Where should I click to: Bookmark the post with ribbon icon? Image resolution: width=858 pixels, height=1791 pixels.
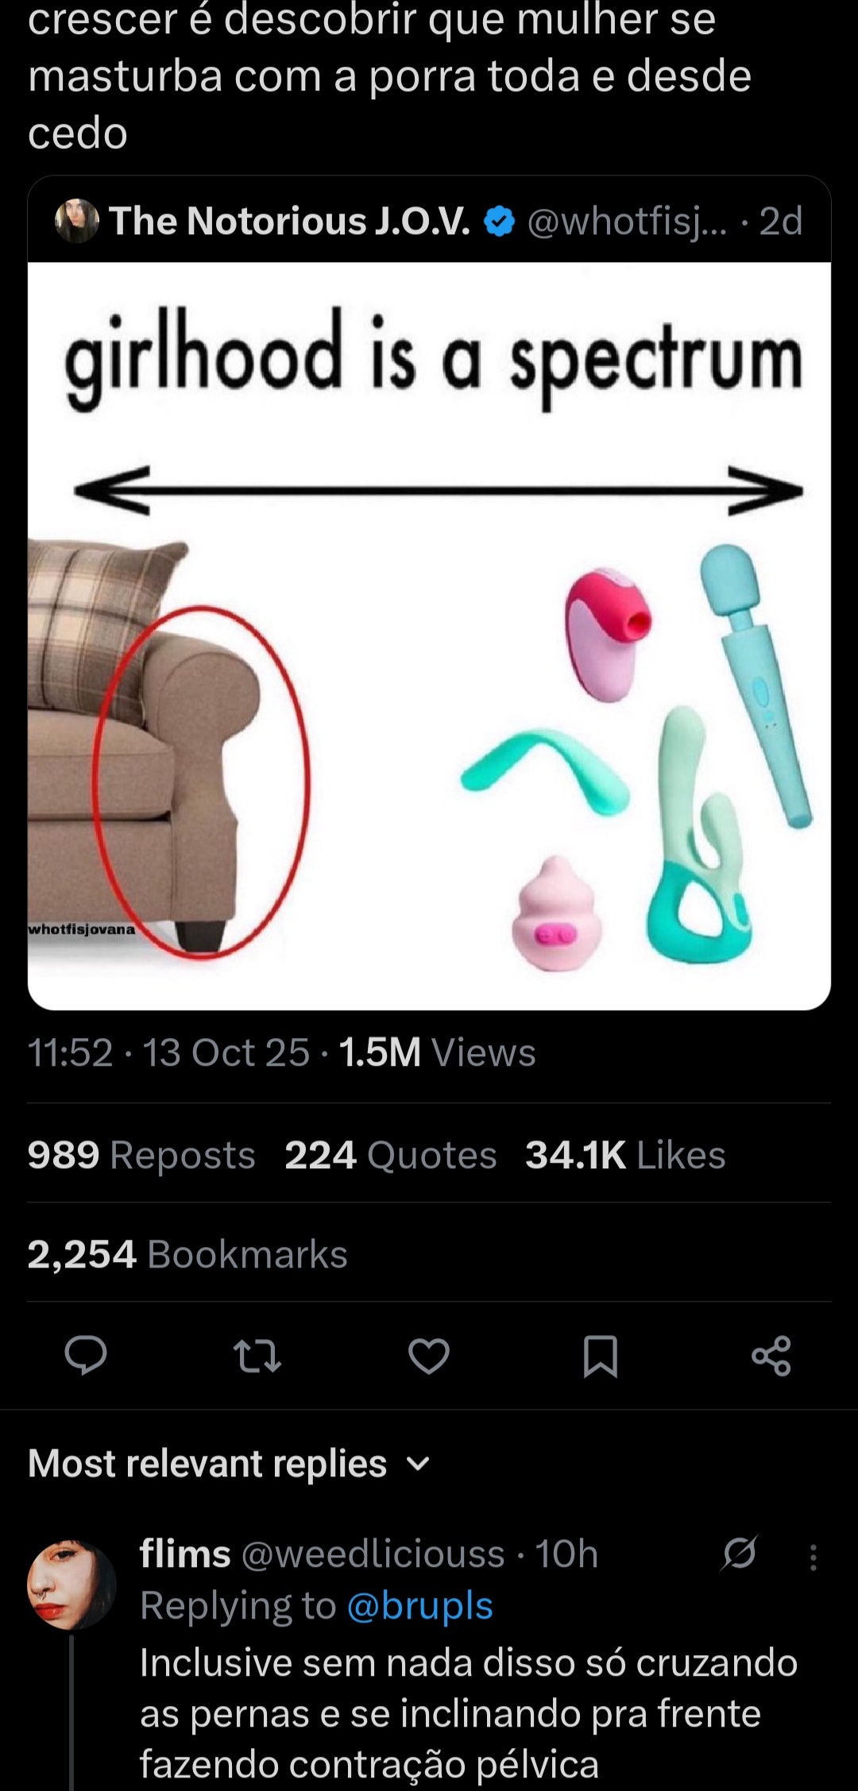pyautogui.click(x=601, y=1356)
